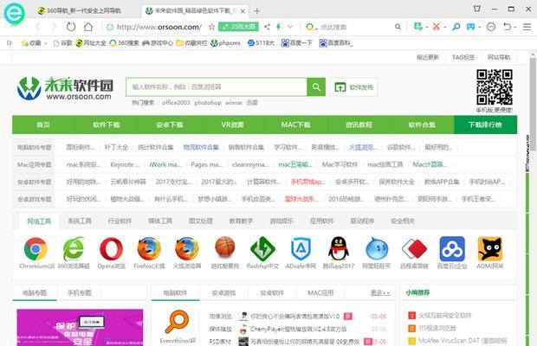Click the undo closed tab arrow
537x346 pixels.
508,26
